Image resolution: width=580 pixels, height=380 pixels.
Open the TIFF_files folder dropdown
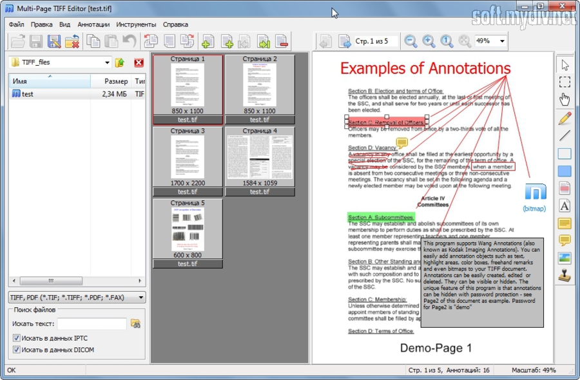[x=107, y=62]
